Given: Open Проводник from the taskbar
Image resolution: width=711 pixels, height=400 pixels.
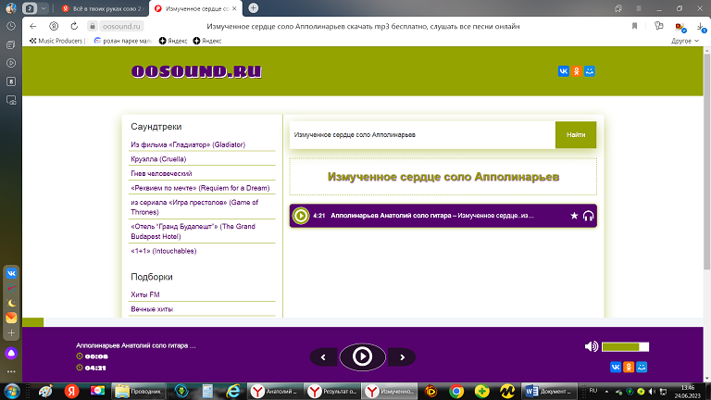Looking at the screenshot, I should tap(138, 391).
